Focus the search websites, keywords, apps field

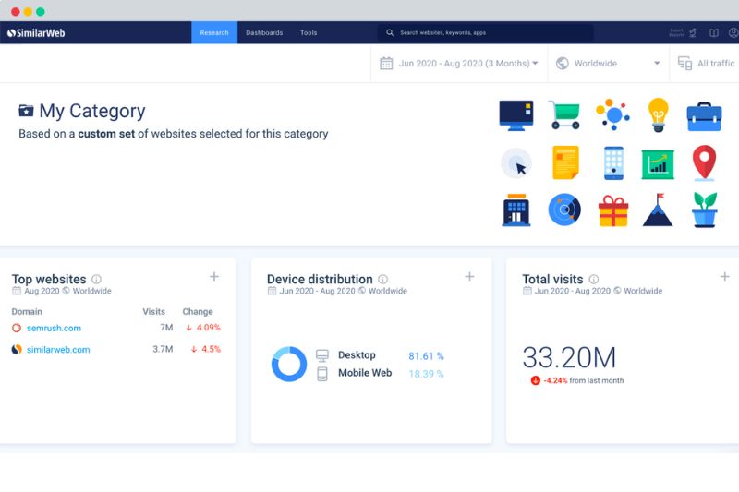click(x=485, y=32)
